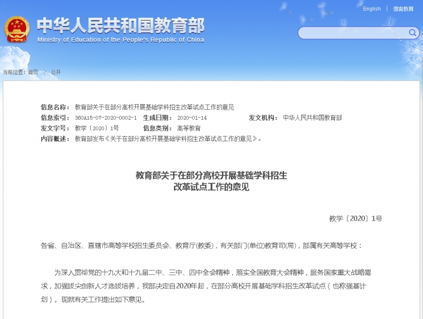Go to 首页 in the breadcrumb
Image resolution: width=423 pixels, height=319 pixels.
[33, 72]
